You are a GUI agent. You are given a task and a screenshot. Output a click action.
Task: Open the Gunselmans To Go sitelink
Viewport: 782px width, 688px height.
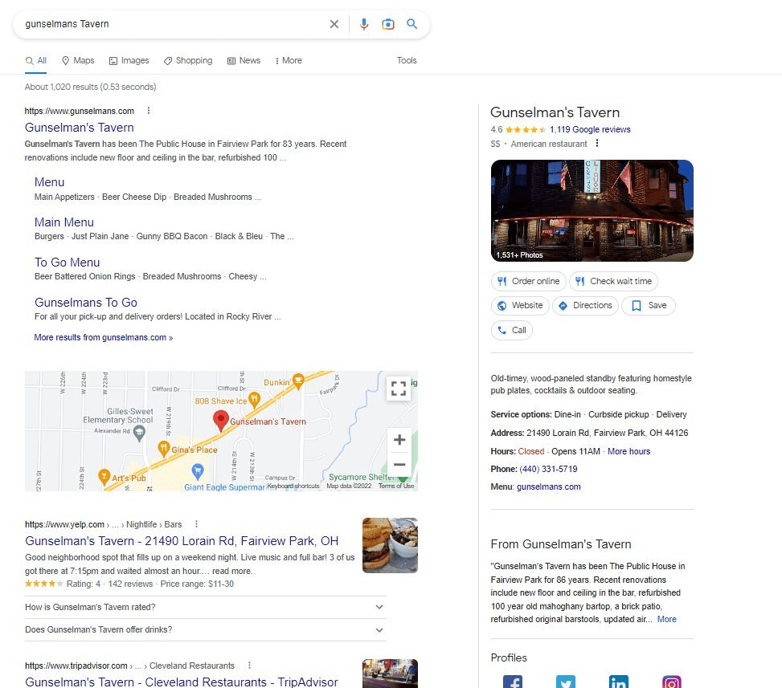(86, 303)
